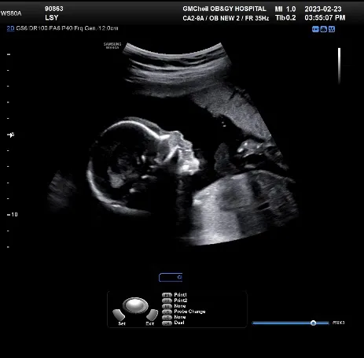Click the None entry directly above Dual
The height and width of the screenshot is (358, 364).
tap(180, 317)
